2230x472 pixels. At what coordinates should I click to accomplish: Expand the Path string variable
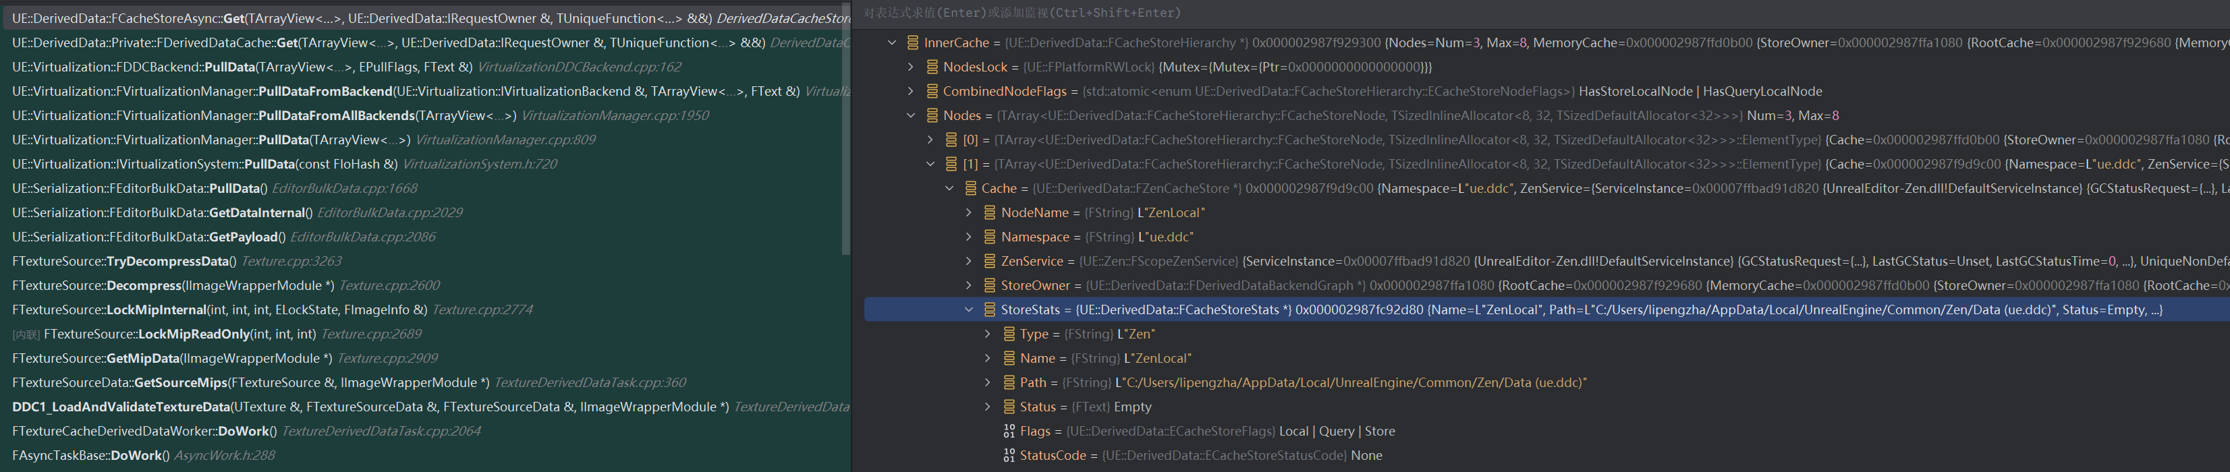(988, 382)
